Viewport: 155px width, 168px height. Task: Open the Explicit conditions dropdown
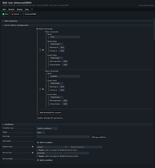click(47, 128)
